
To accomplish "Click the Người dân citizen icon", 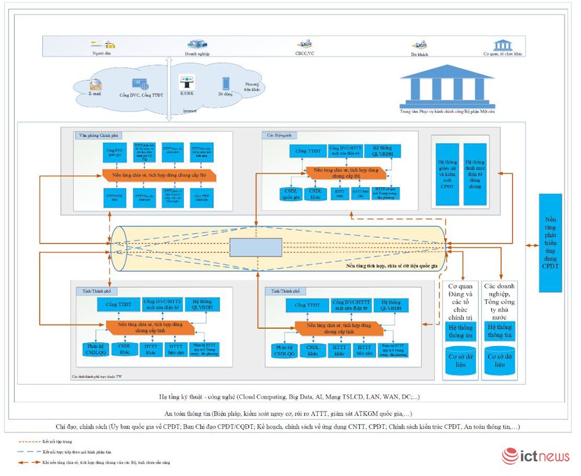I will [103, 44].
